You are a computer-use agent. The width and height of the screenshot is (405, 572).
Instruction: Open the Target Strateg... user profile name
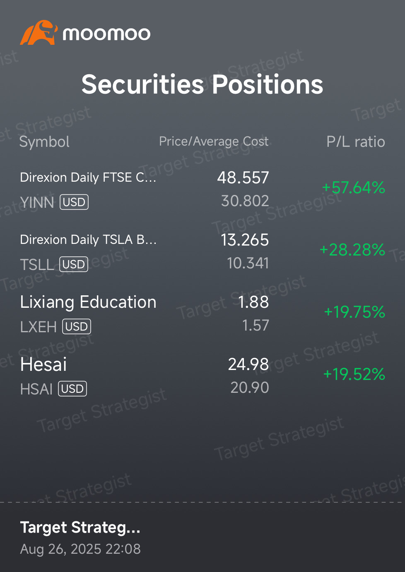tap(80, 528)
